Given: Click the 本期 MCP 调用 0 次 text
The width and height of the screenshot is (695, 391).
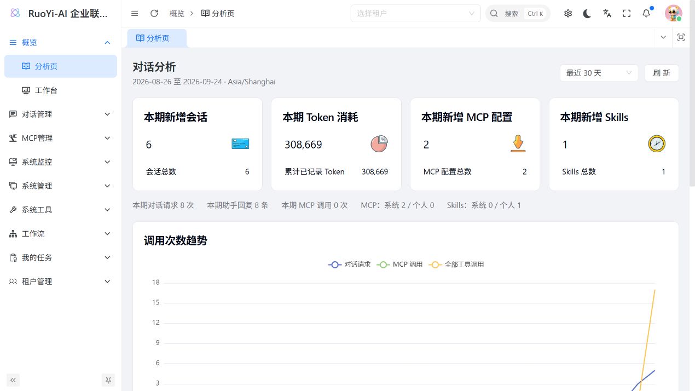Looking at the screenshot, I should pyautogui.click(x=315, y=205).
